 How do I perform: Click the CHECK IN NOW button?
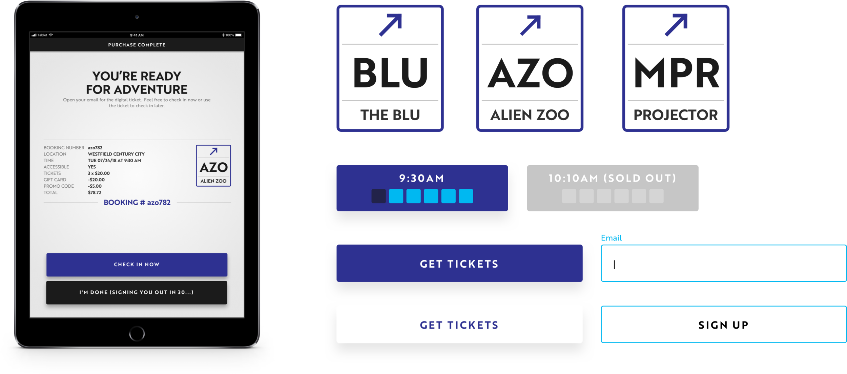137,264
